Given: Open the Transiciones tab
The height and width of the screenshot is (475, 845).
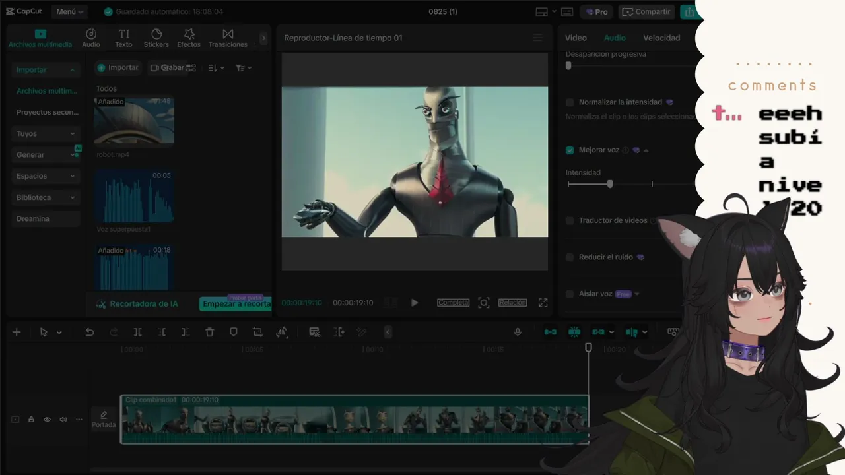Looking at the screenshot, I should tap(228, 38).
